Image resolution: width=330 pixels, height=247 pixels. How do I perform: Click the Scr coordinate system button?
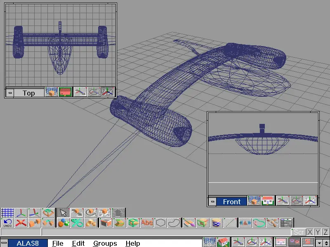[299, 232]
